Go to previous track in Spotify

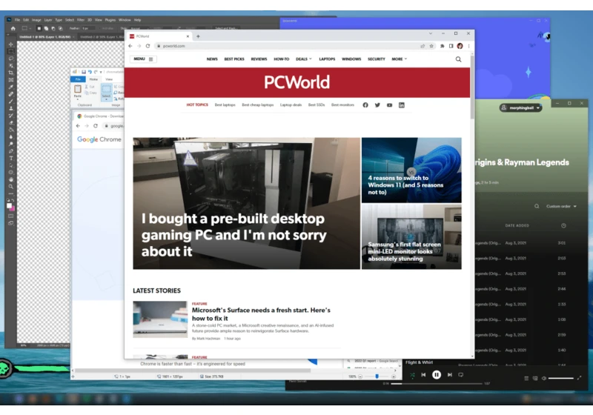coord(423,374)
